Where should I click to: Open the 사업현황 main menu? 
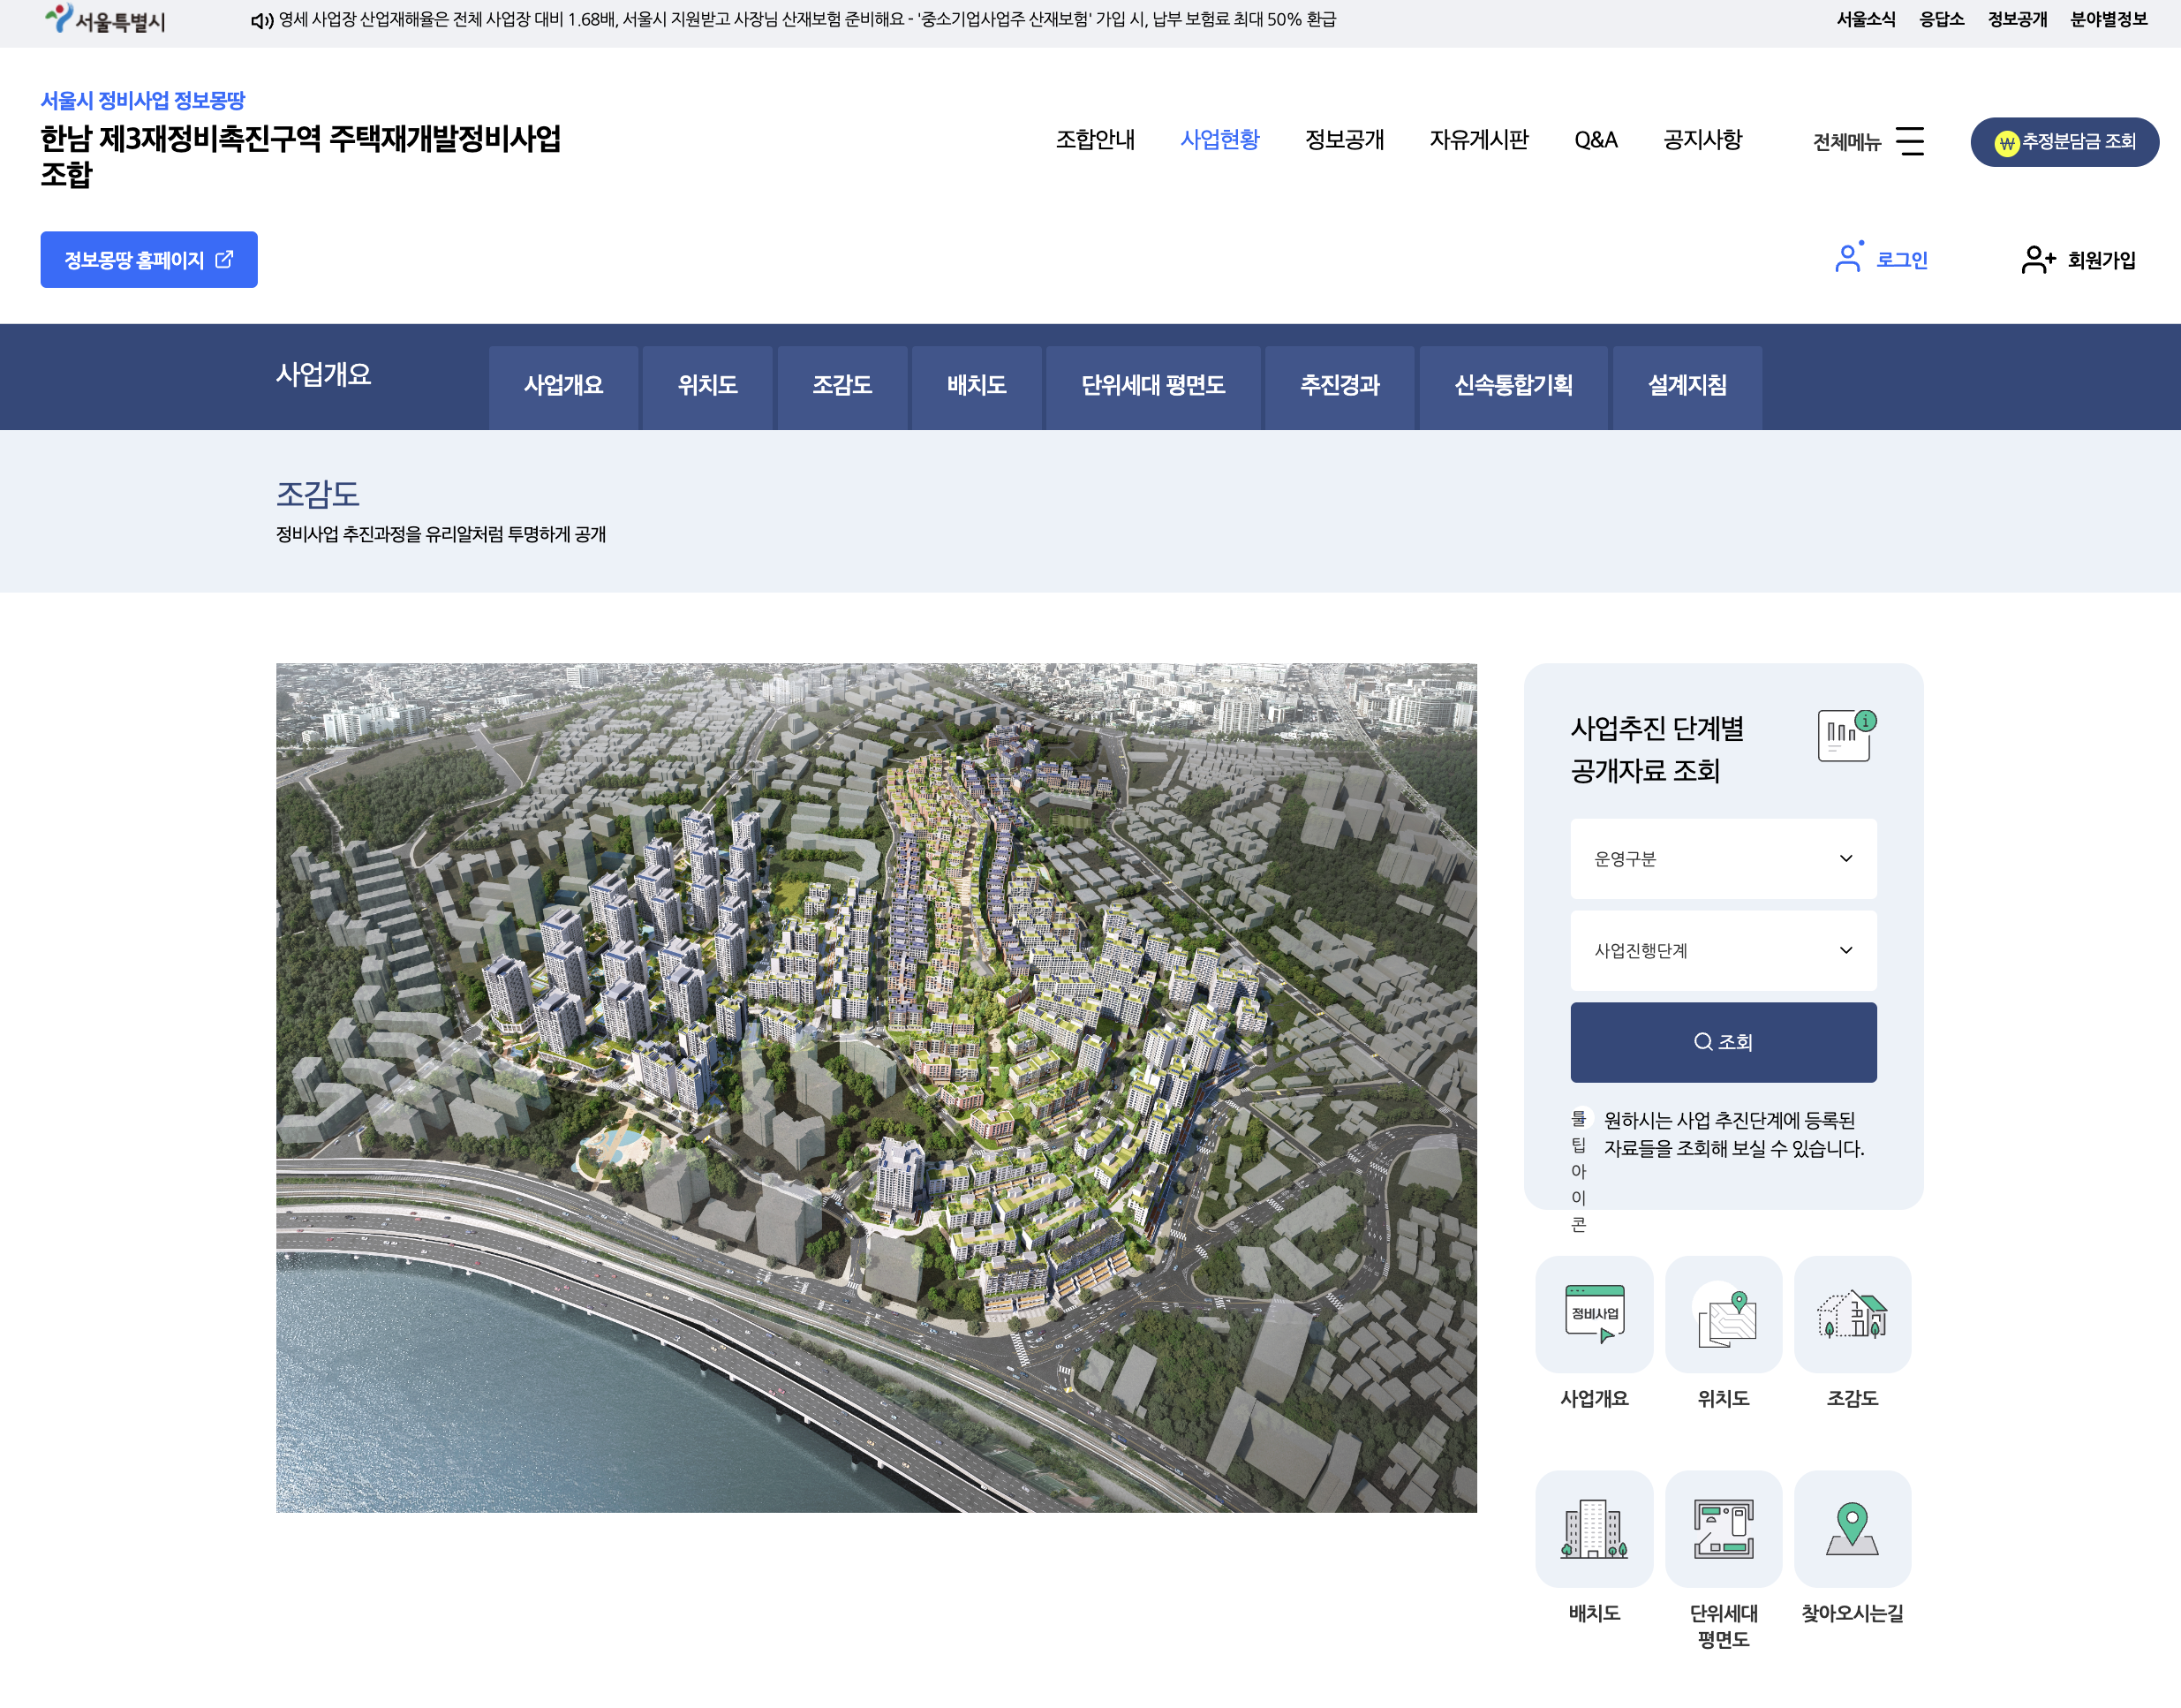point(1219,140)
